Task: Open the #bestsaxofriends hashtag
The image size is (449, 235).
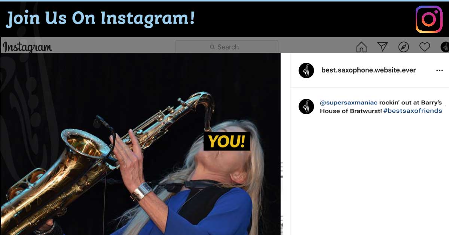Action: click(413, 111)
